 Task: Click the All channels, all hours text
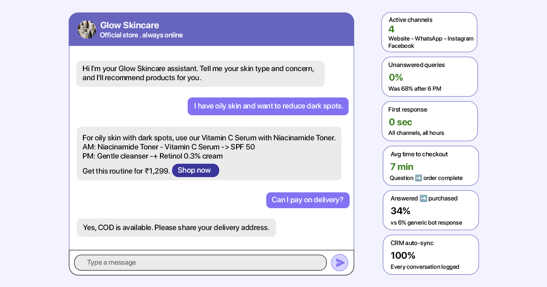tap(416, 133)
